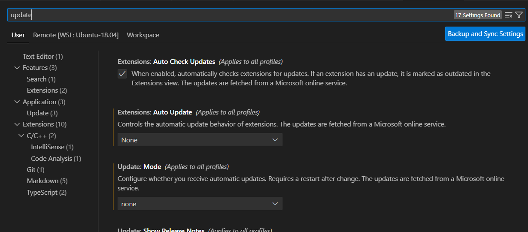The width and height of the screenshot is (528, 232).
Task: Select Git (1) in the extensions tree
Action: pyautogui.click(x=36, y=170)
